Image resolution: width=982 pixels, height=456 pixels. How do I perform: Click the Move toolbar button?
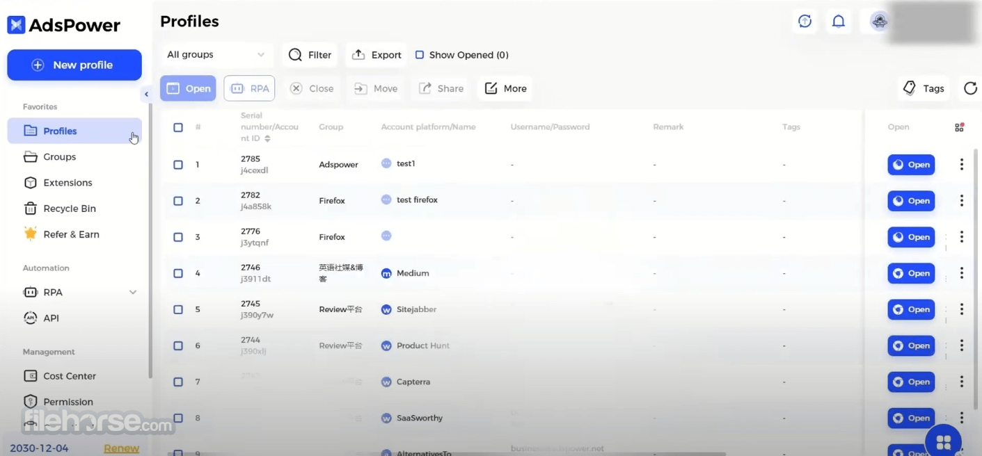coord(376,88)
